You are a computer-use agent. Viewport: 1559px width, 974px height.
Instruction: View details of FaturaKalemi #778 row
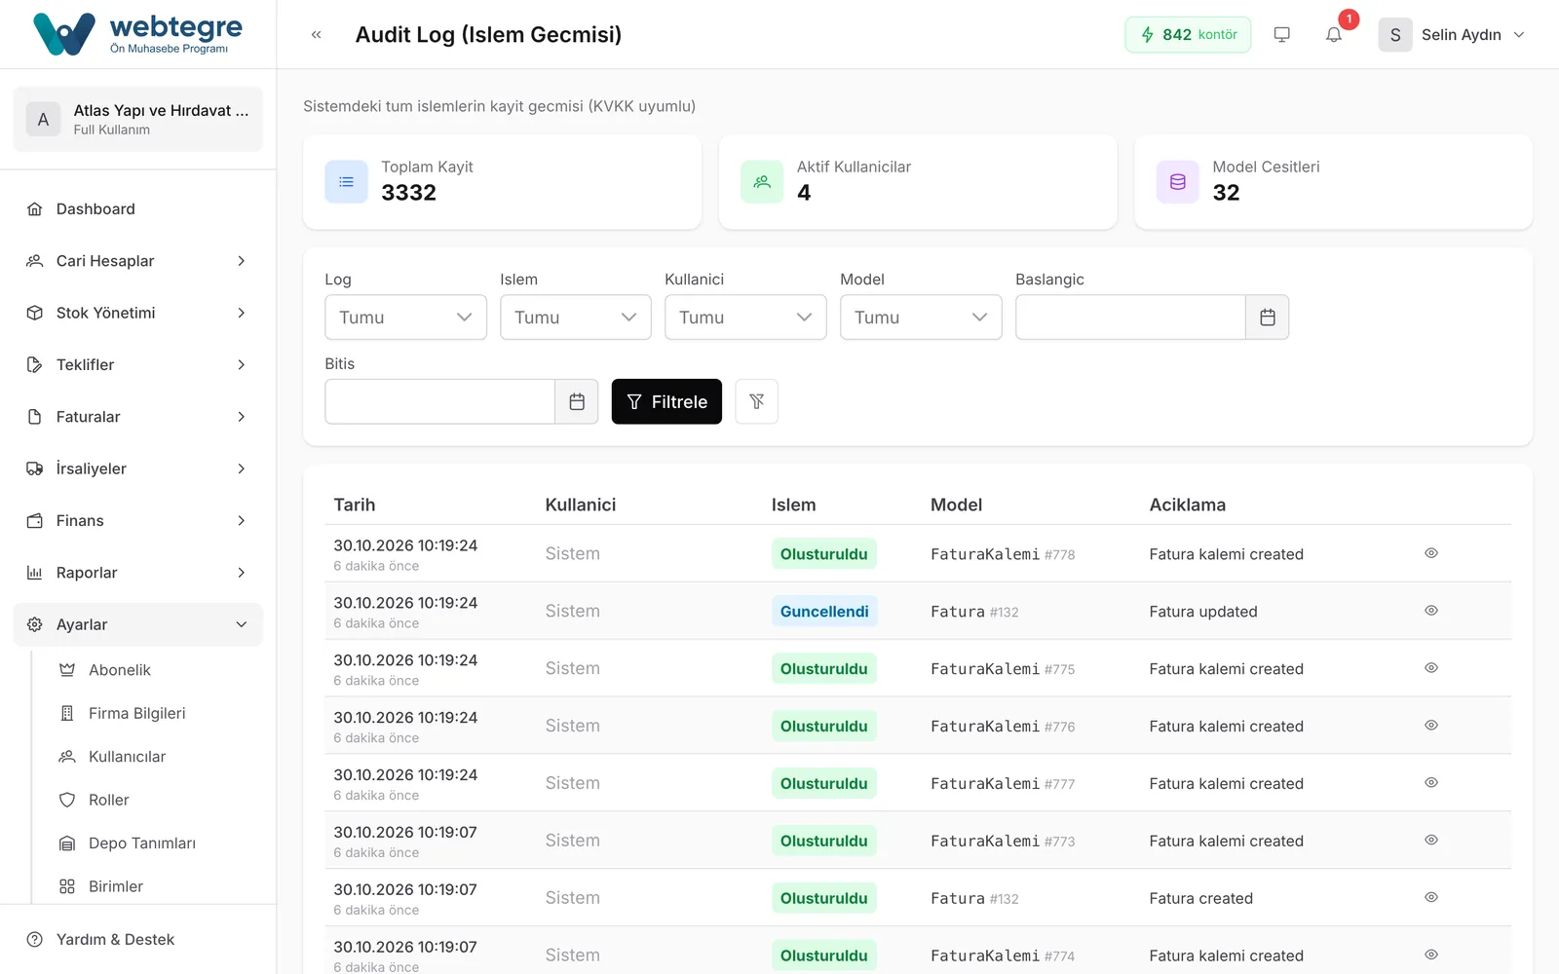tap(1430, 553)
